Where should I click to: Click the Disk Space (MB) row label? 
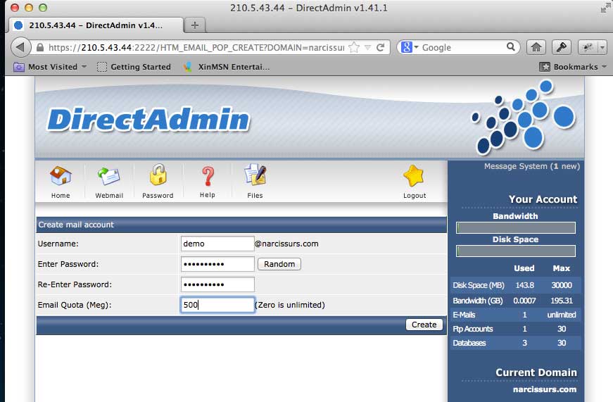(x=479, y=285)
